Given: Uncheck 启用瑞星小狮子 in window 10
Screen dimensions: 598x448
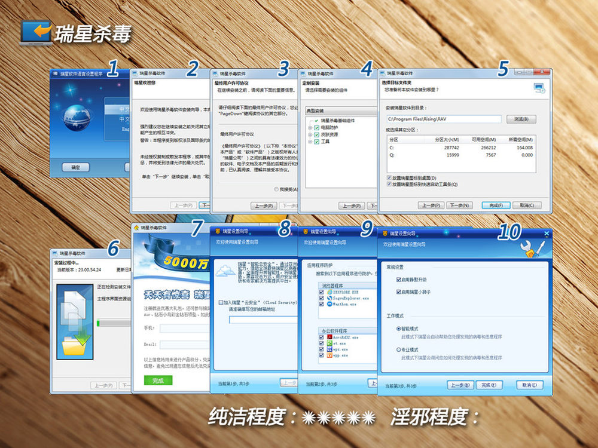Looking at the screenshot, I should pos(398,292).
